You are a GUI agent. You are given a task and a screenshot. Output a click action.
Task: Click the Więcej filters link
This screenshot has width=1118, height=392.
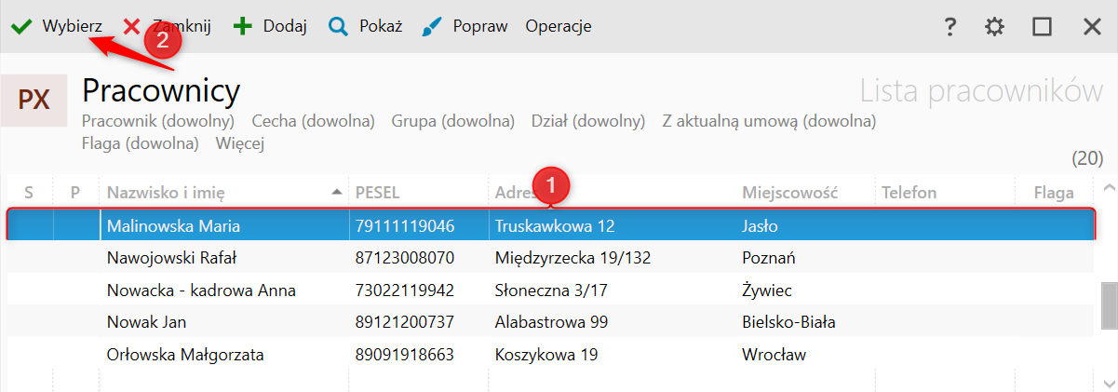point(240,143)
